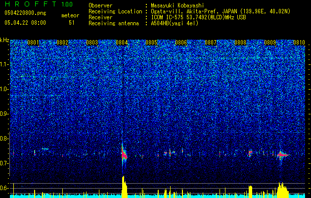The image size is (311, 198).
Task: Click the A504HB(yagi 4el) antenna text
Action: pos(175,23)
